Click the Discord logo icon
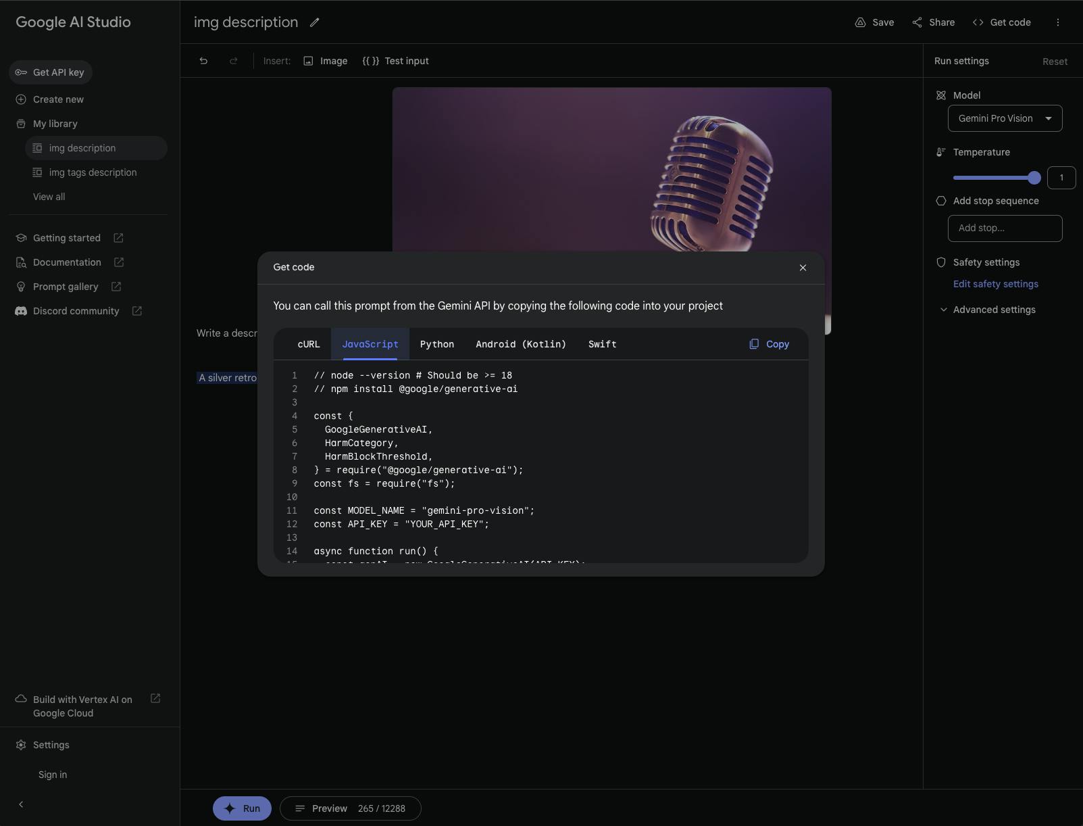 (21, 311)
